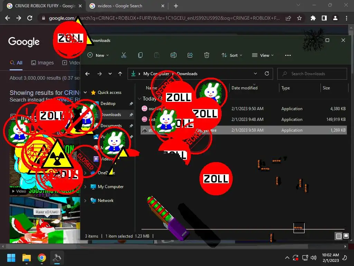Image resolution: width=354 pixels, height=266 pixels.
Task: Go back in File Explorer navigation
Action: pyautogui.click(x=87, y=74)
